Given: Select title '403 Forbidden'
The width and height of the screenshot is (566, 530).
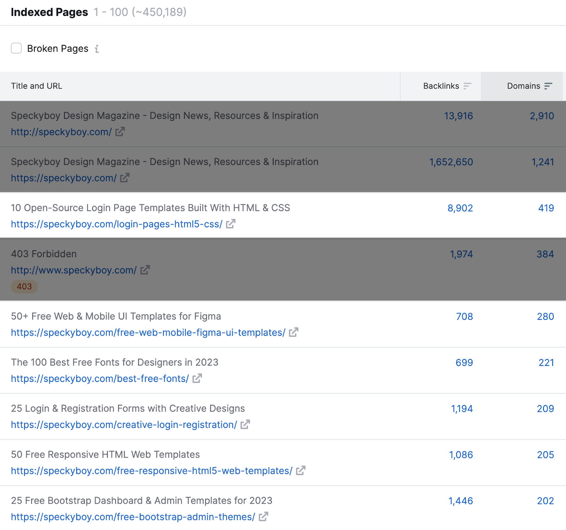Looking at the screenshot, I should pos(44,254).
